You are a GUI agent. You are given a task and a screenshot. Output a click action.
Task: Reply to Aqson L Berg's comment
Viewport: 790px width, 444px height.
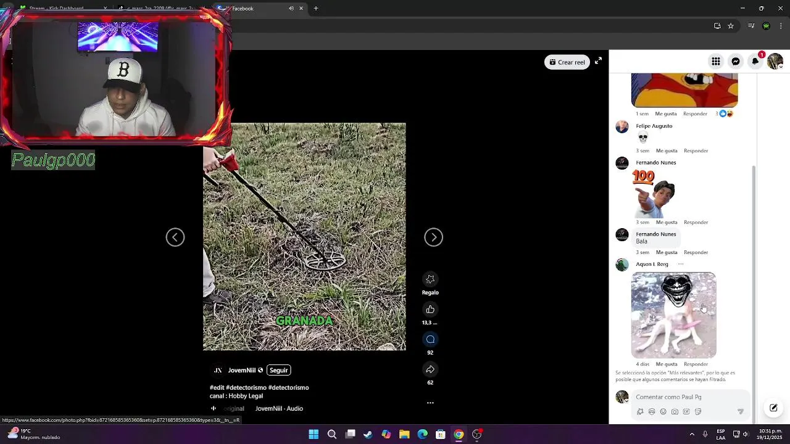(696, 364)
